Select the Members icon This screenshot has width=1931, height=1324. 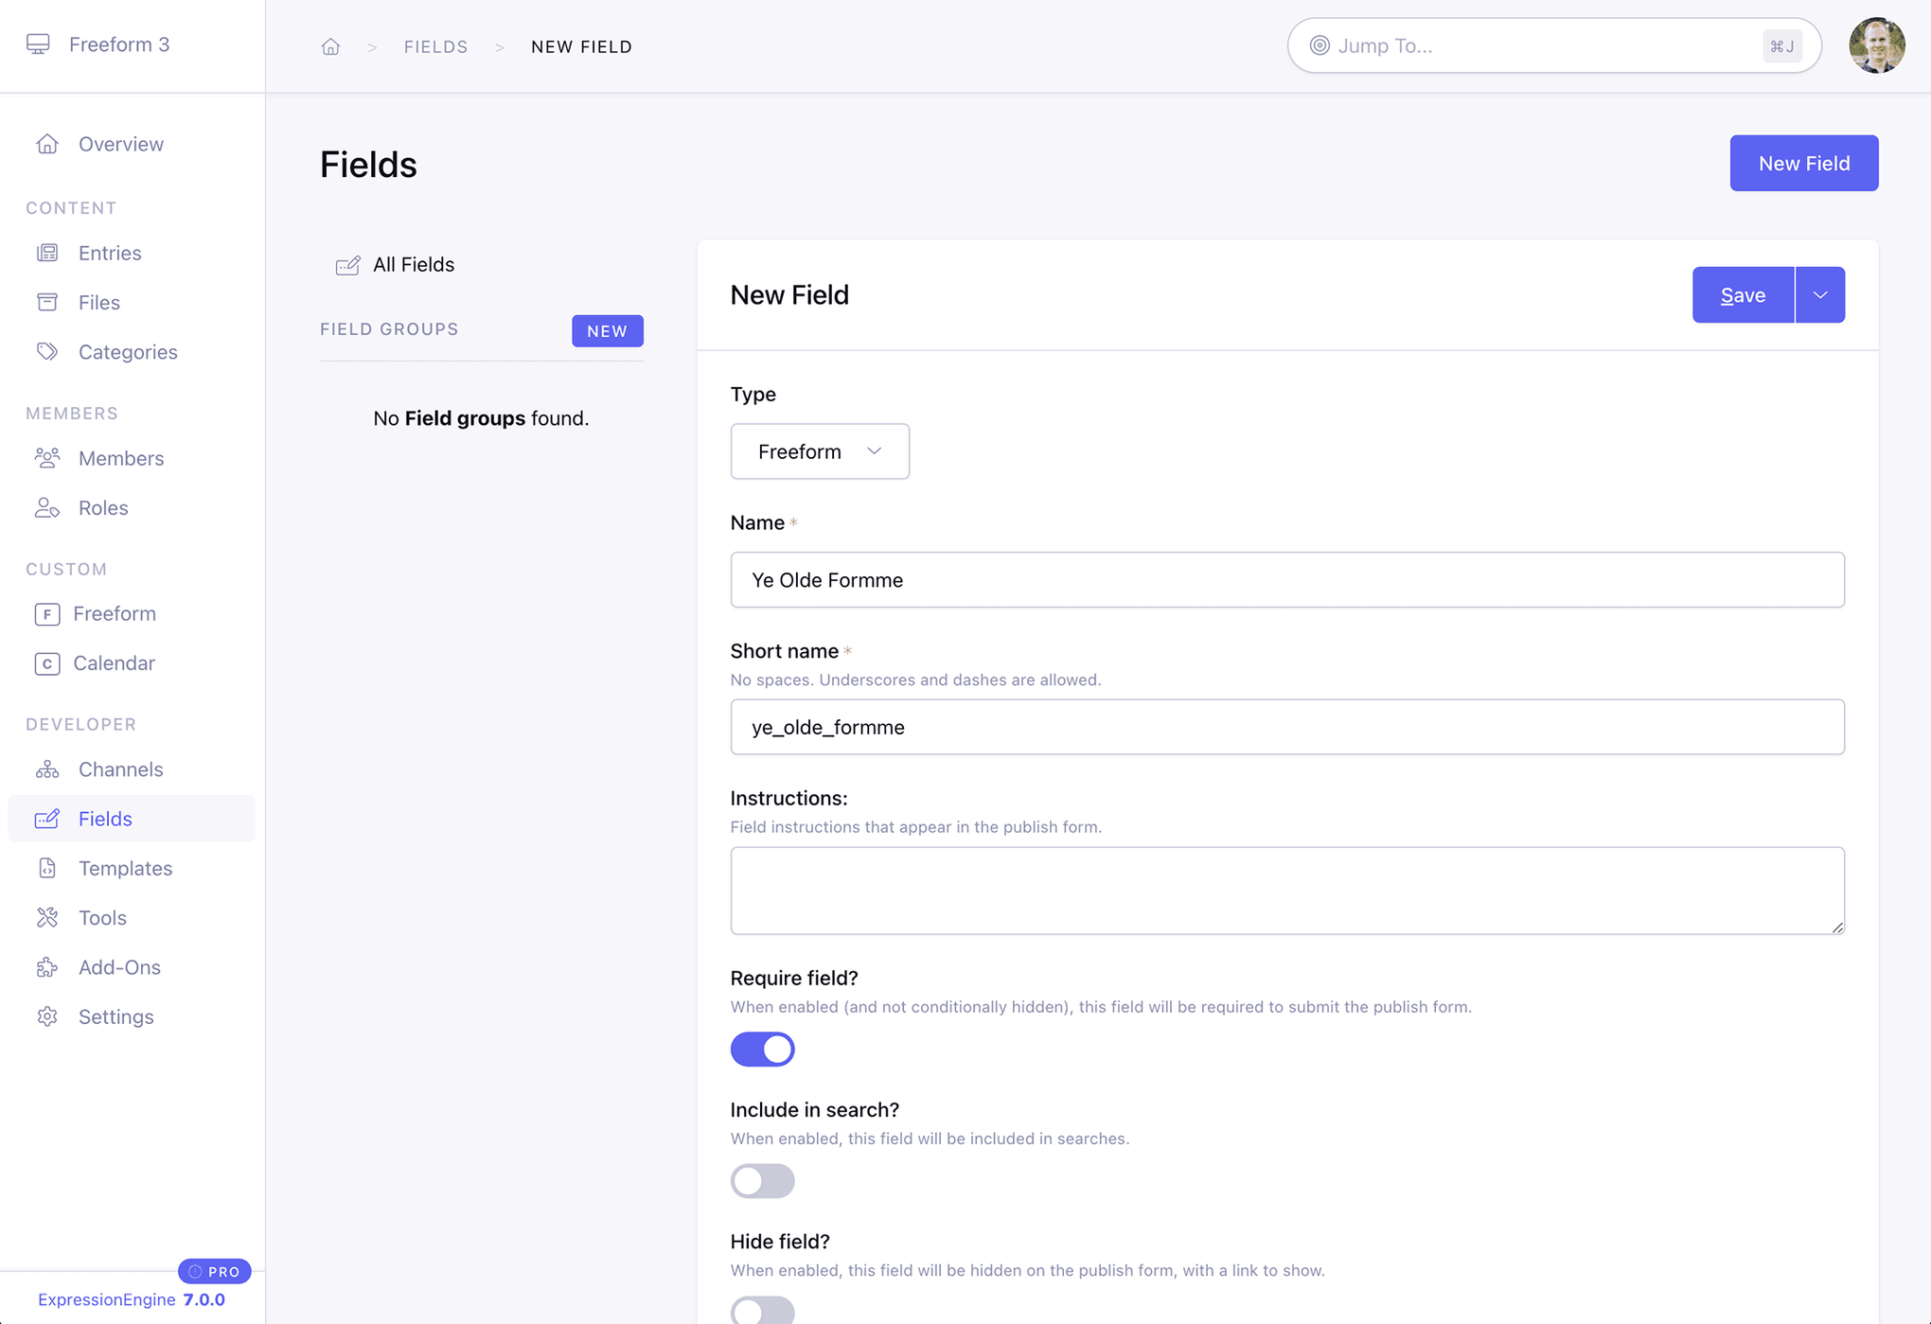[47, 458]
